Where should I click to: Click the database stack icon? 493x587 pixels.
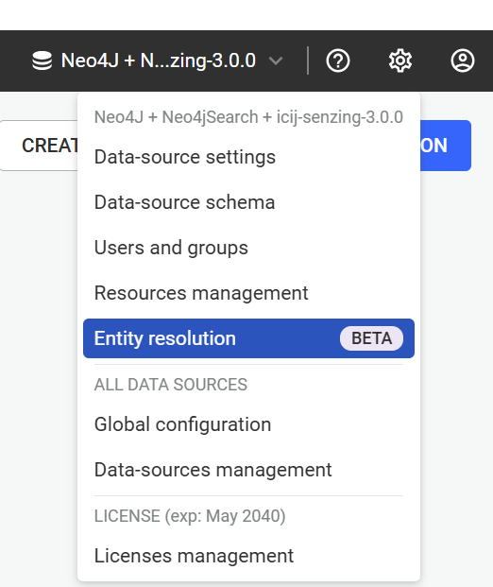(x=42, y=60)
